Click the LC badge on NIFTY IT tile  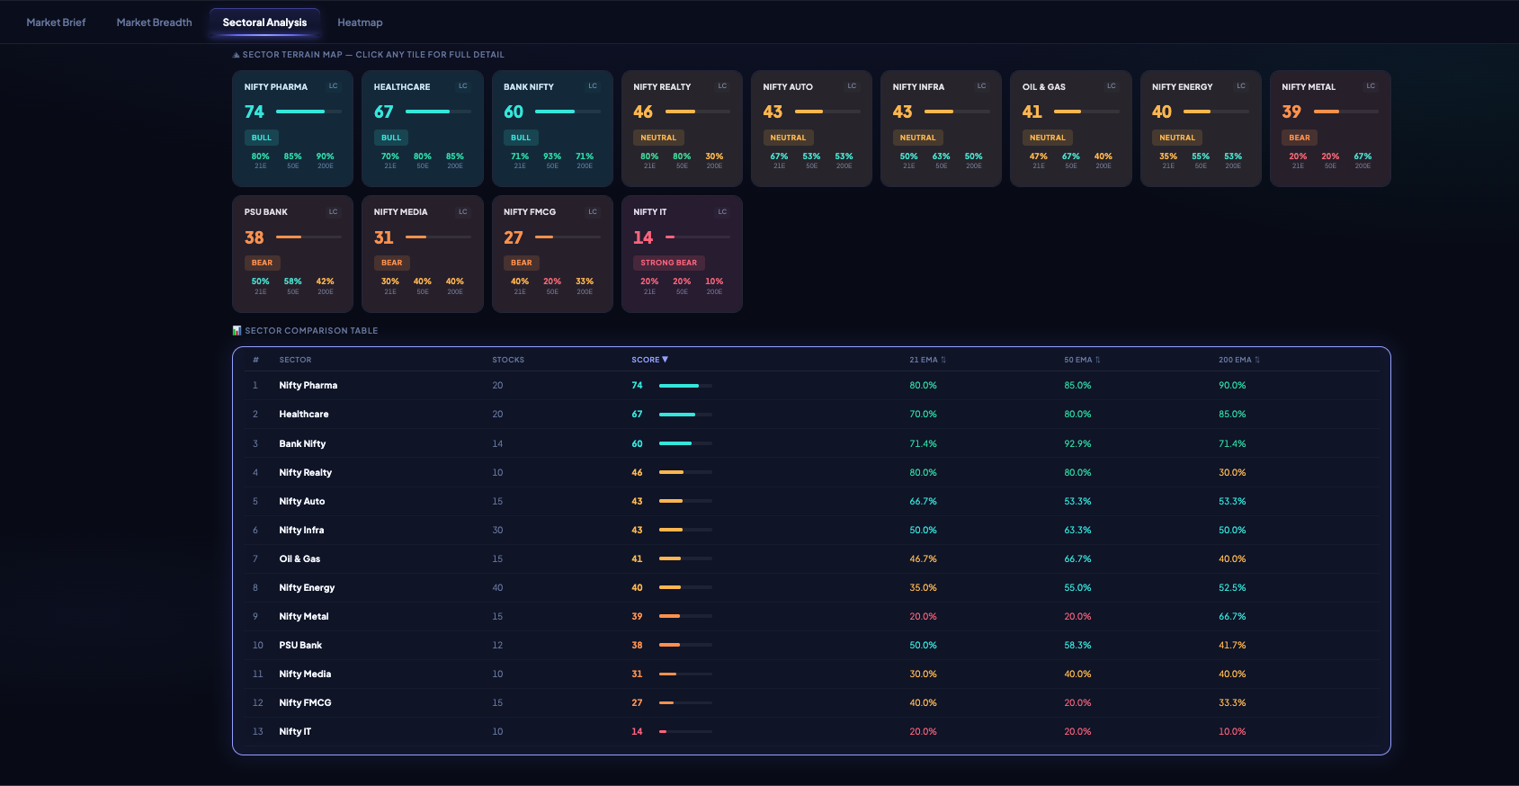pos(722,212)
